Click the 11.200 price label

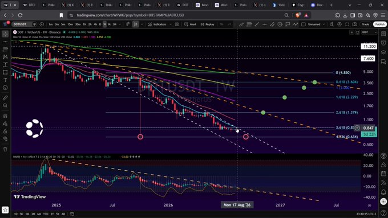point(369,47)
